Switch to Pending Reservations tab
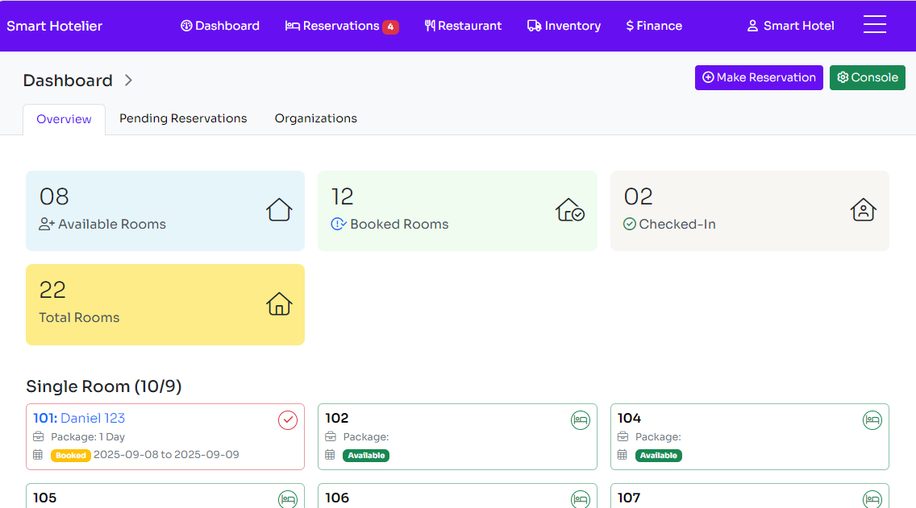916x508 pixels. click(x=183, y=118)
